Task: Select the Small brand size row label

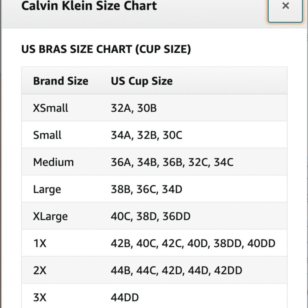Action: pos(47,135)
